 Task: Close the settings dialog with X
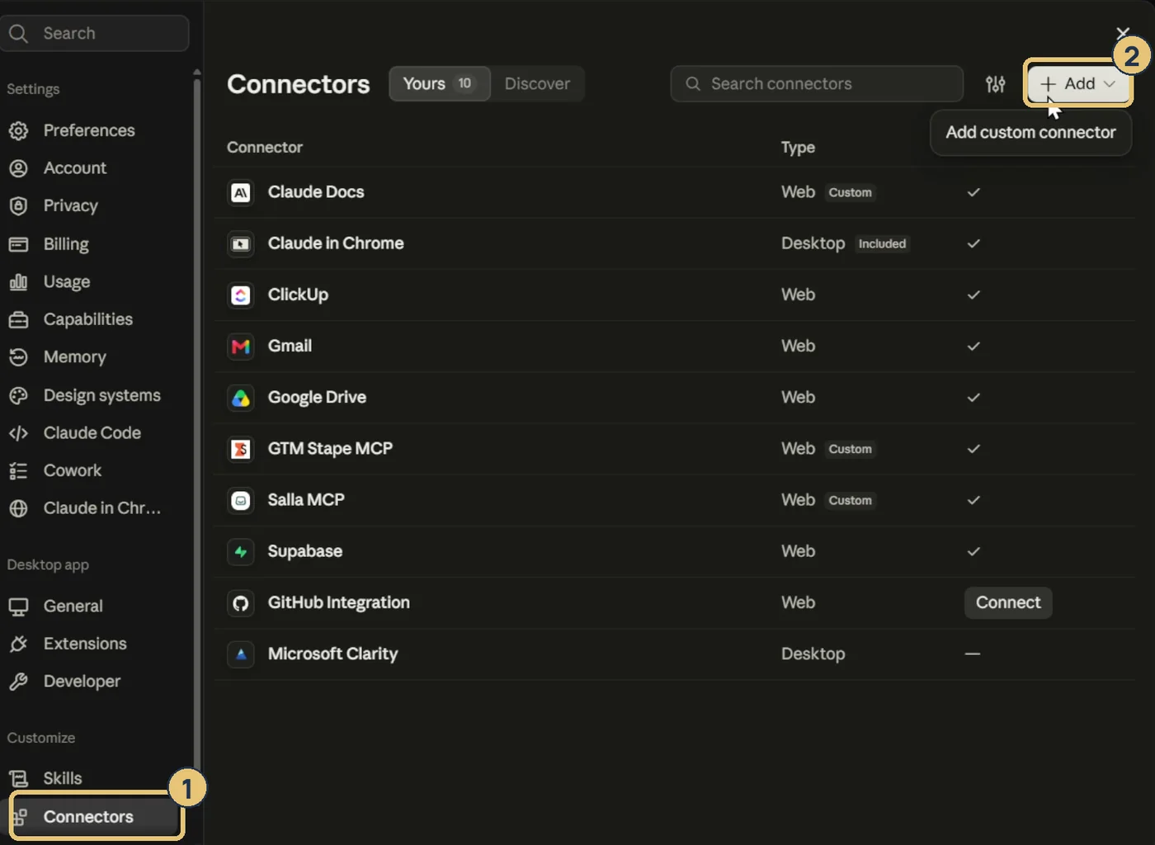point(1123,33)
